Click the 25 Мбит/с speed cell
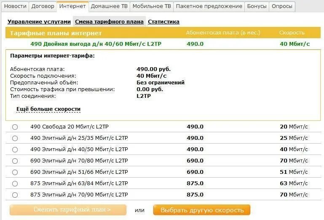Screen dimensions: 324x220 [x=294, y=138]
